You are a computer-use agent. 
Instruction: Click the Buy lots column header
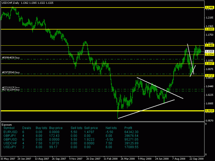click(41, 128)
